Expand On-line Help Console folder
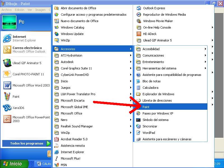Viewport: 224px width, 168px height. (x=174, y=27)
